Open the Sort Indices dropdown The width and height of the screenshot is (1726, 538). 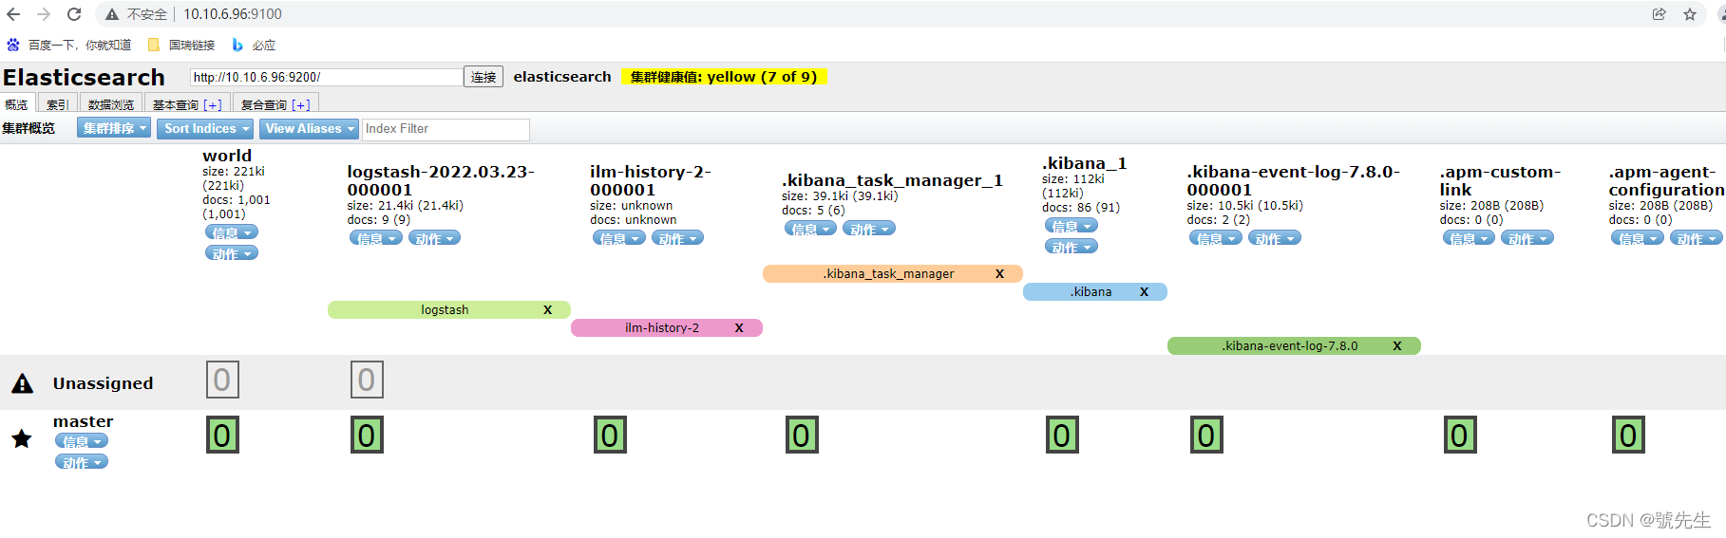(x=206, y=128)
